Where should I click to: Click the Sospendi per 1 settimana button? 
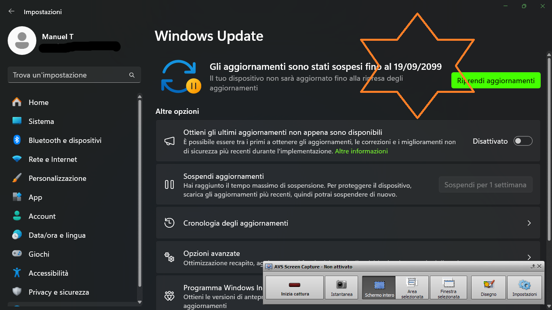click(x=485, y=185)
